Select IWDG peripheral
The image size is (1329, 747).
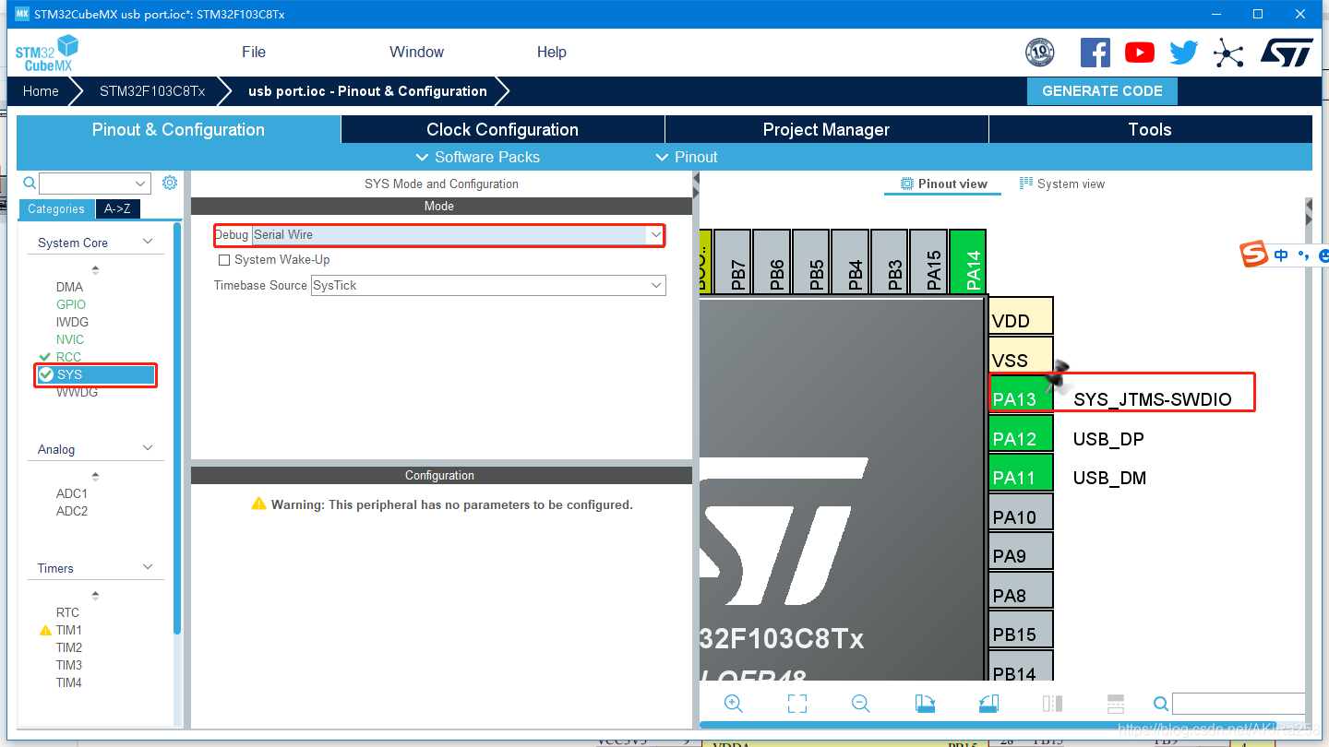click(x=72, y=322)
